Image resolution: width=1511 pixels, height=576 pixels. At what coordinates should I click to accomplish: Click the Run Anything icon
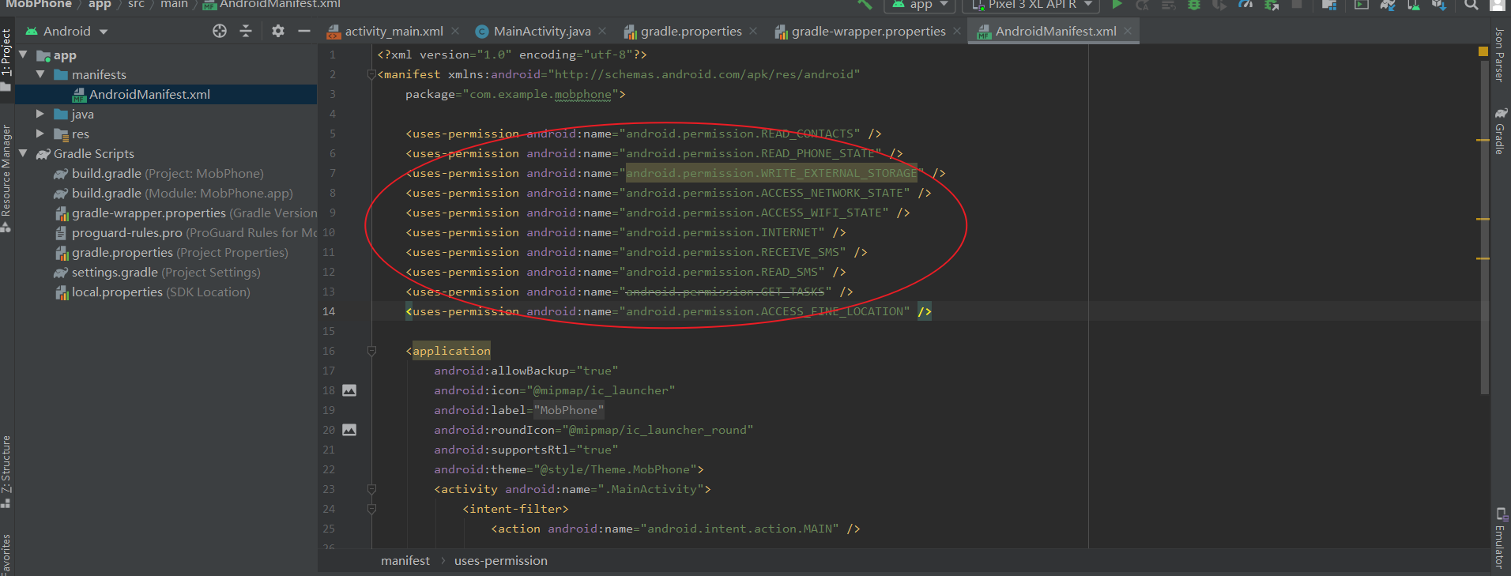pyautogui.click(x=1362, y=4)
